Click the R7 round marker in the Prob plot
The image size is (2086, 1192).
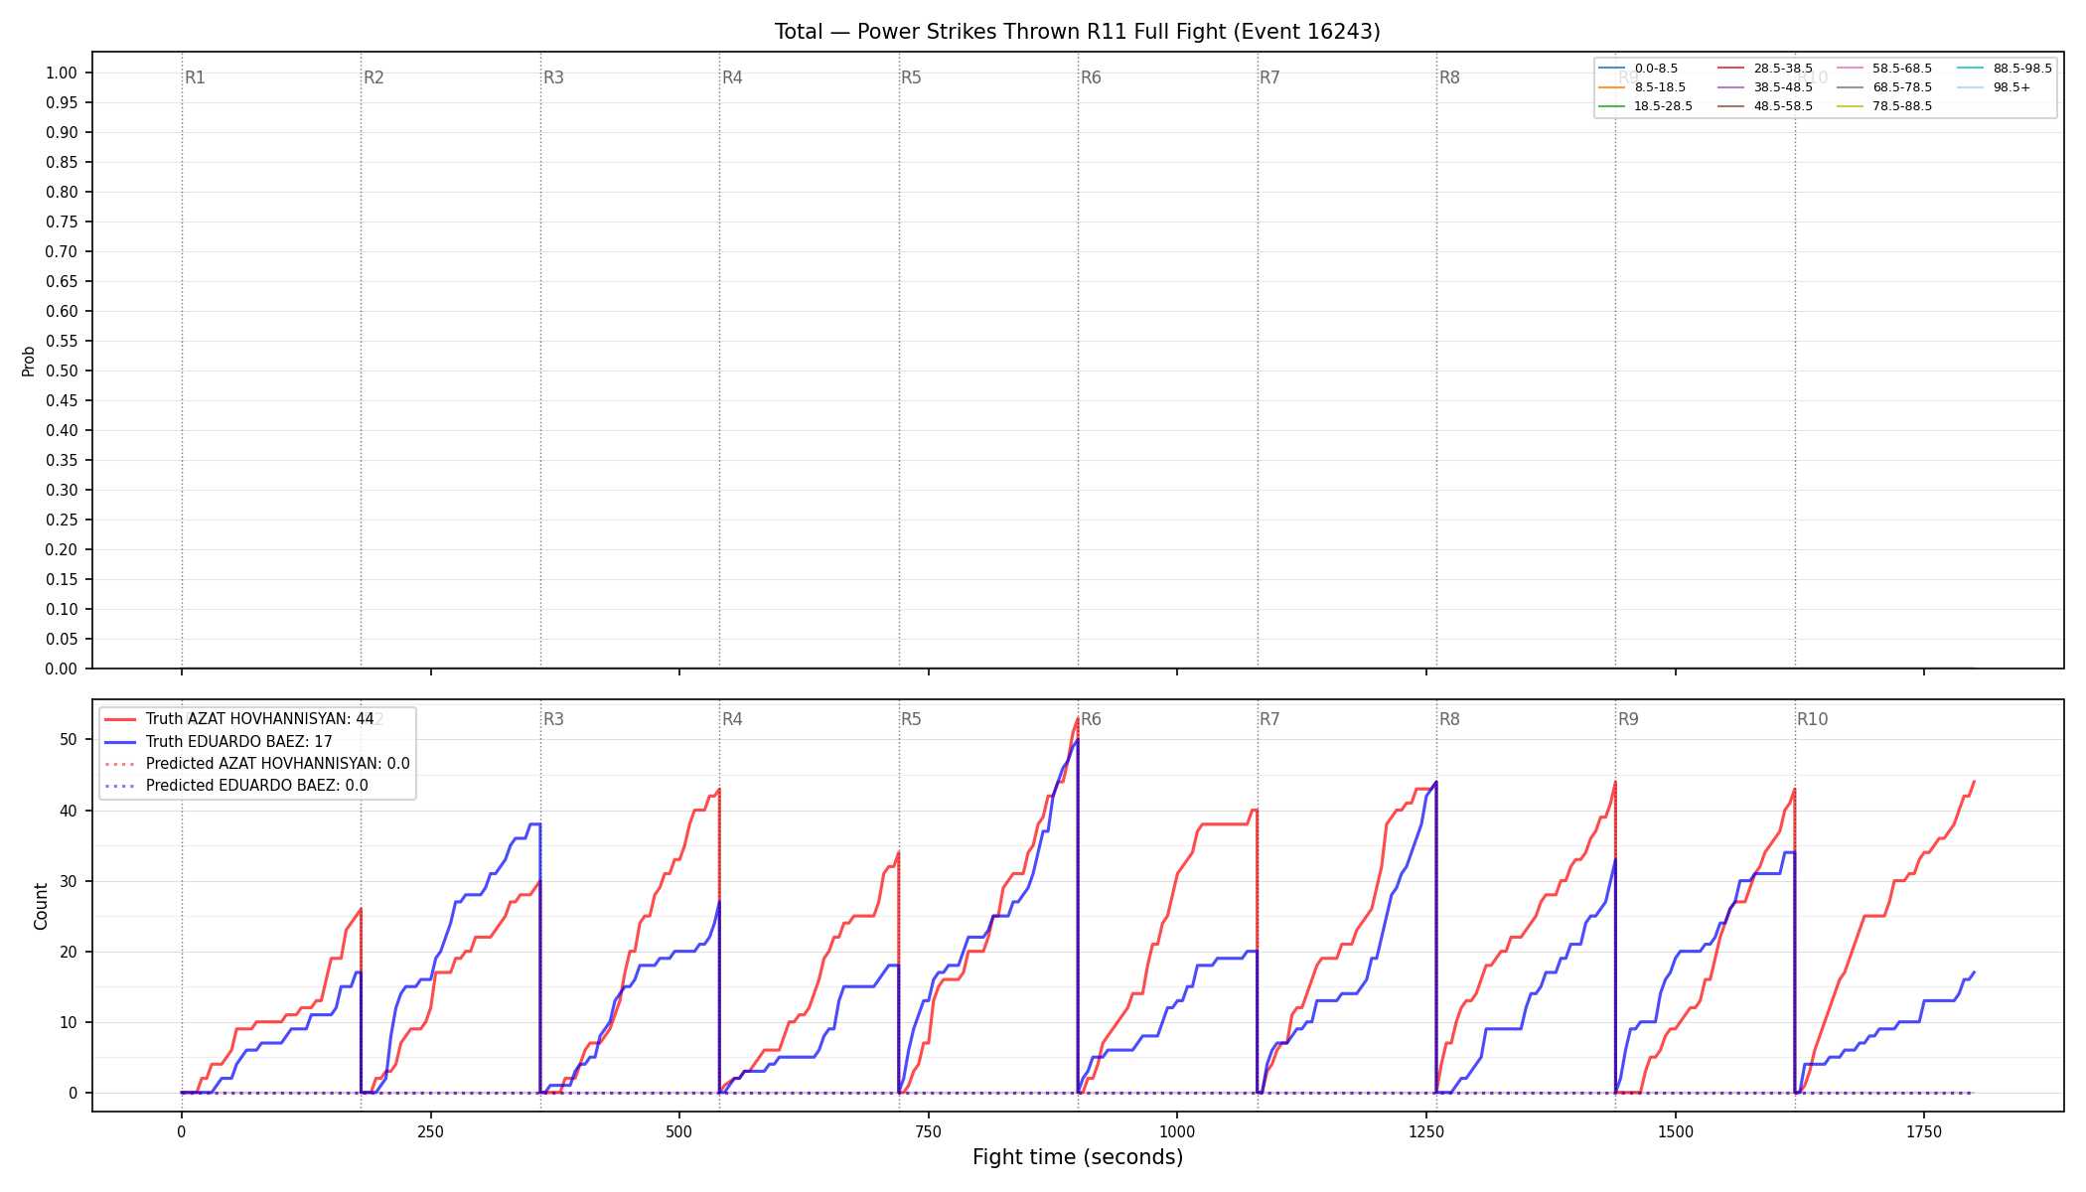point(1269,77)
